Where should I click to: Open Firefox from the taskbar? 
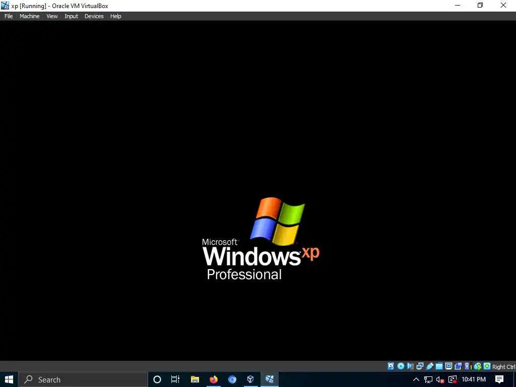point(214,379)
